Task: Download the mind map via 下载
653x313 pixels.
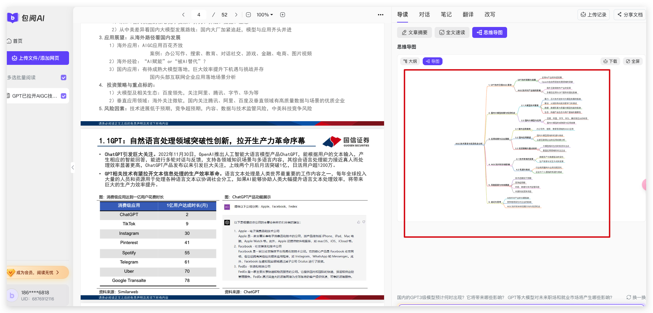Action: click(610, 61)
